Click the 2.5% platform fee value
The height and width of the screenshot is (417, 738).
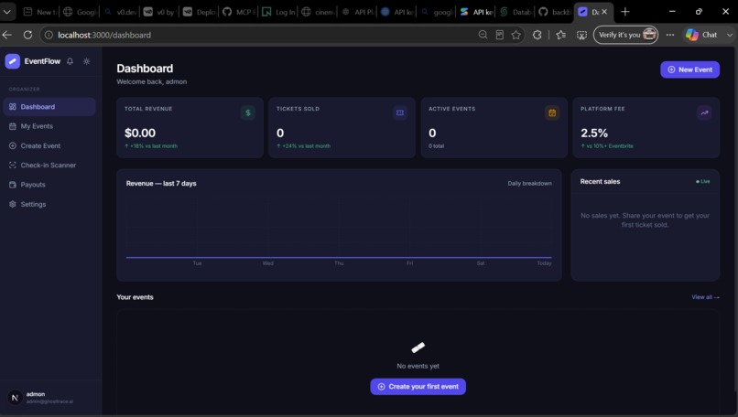tap(594, 133)
